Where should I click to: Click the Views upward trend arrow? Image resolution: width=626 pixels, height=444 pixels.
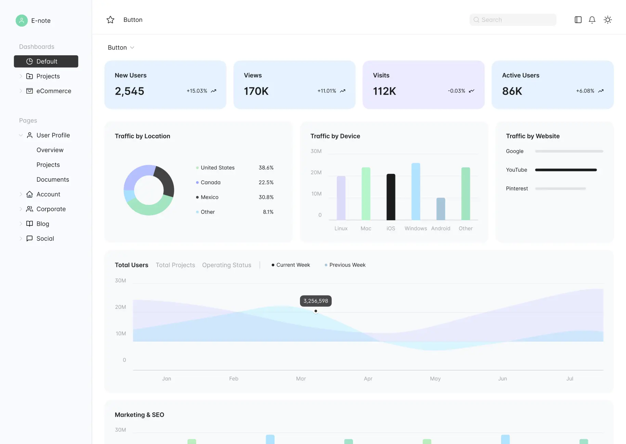[x=342, y=91]
